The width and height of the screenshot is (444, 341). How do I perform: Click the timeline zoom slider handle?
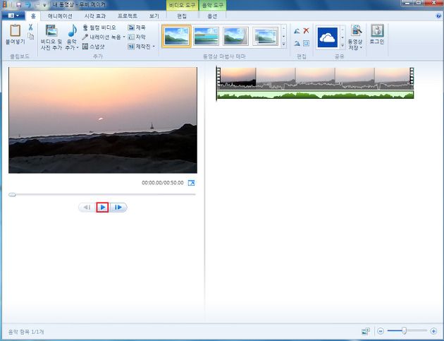tap(405, 330)
